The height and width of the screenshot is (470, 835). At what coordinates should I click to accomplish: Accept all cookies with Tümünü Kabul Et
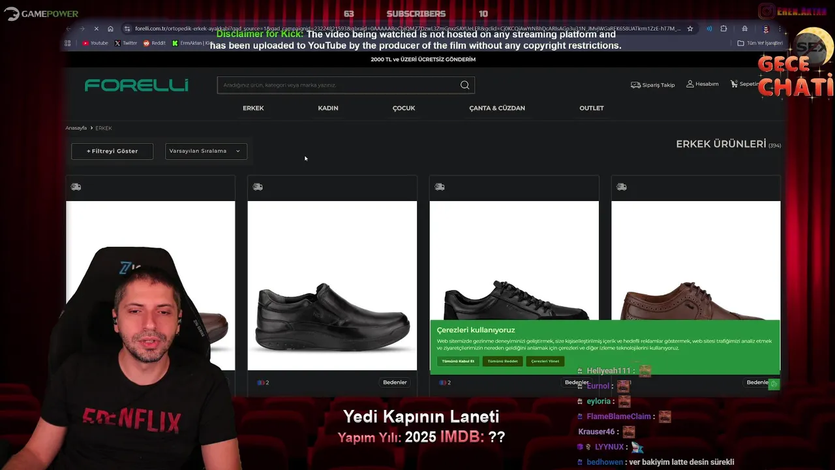click(458, 361)
